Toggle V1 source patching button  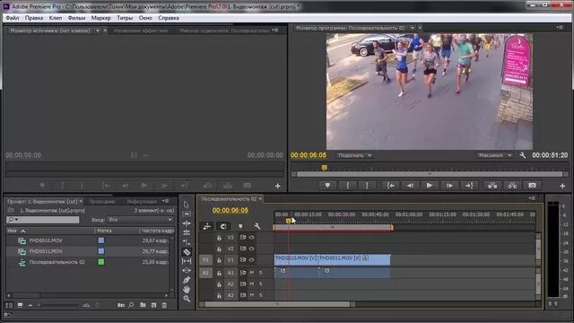(205, 259)
